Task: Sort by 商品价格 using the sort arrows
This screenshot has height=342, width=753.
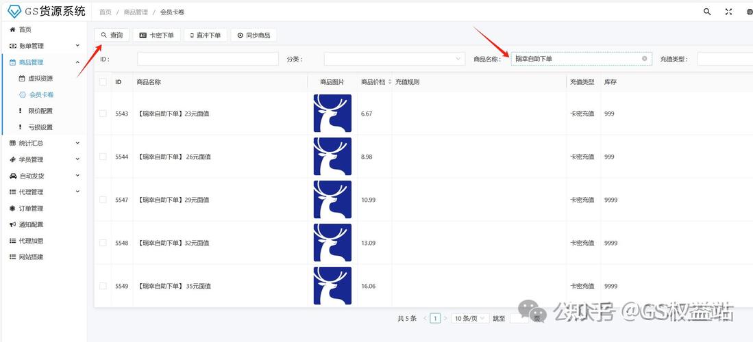Action: tap(390, 82)
